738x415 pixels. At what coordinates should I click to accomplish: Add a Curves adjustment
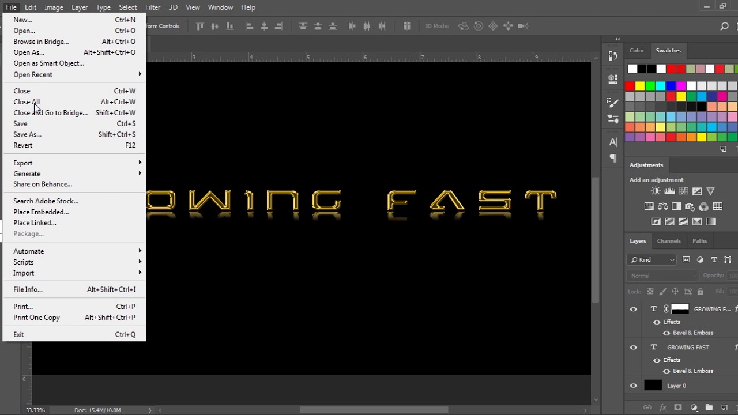(x=683, y=191)
